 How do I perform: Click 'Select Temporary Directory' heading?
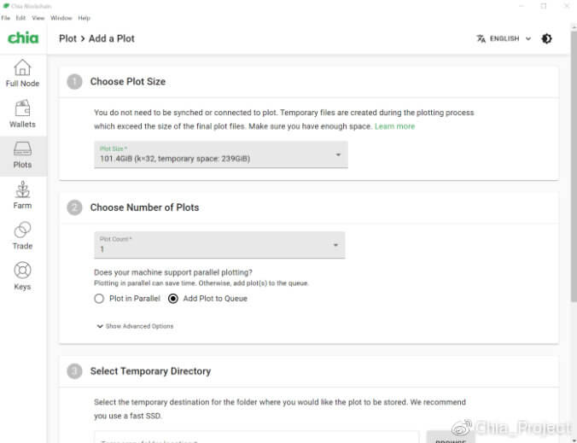pos(150,371)
